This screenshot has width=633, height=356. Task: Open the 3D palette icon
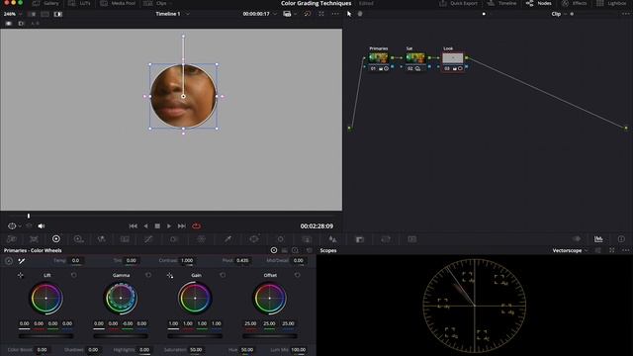click(411, 239)
